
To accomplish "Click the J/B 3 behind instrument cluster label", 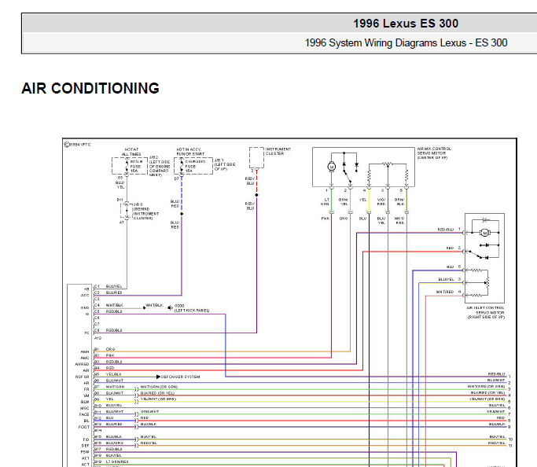I will (x=146, y=211).
